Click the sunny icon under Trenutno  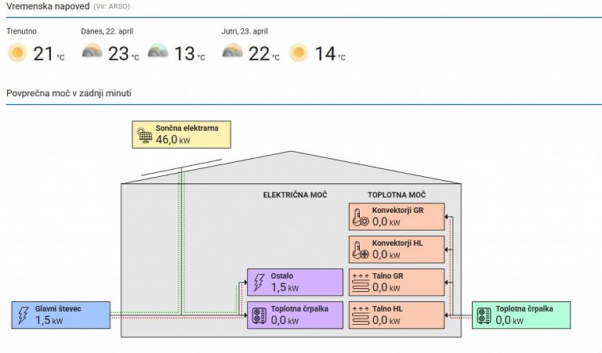17,53
